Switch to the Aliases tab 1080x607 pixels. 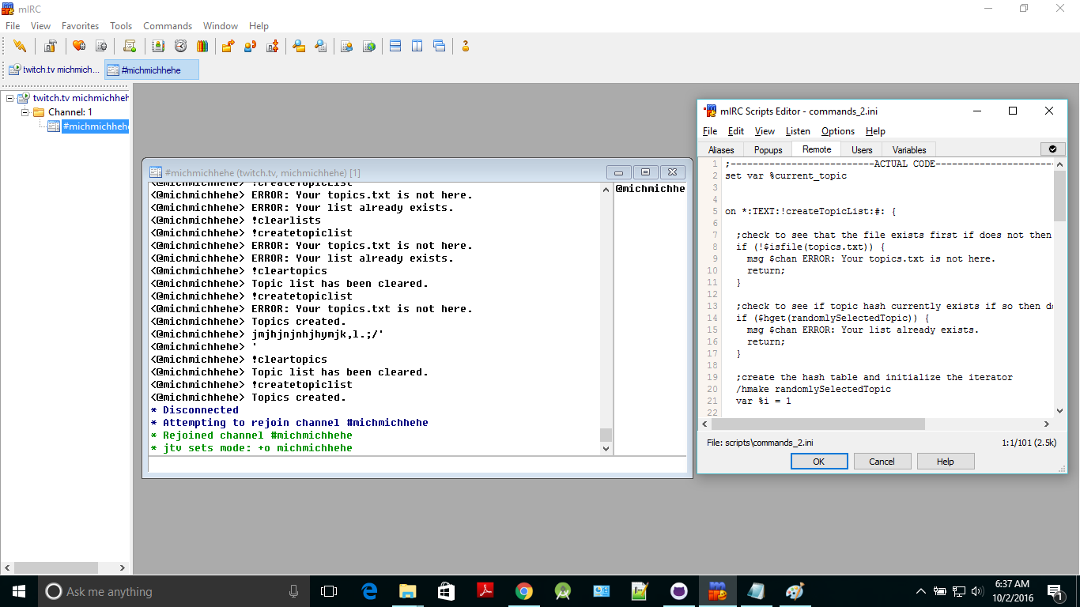pyautogui.click(x=720, y=149)
